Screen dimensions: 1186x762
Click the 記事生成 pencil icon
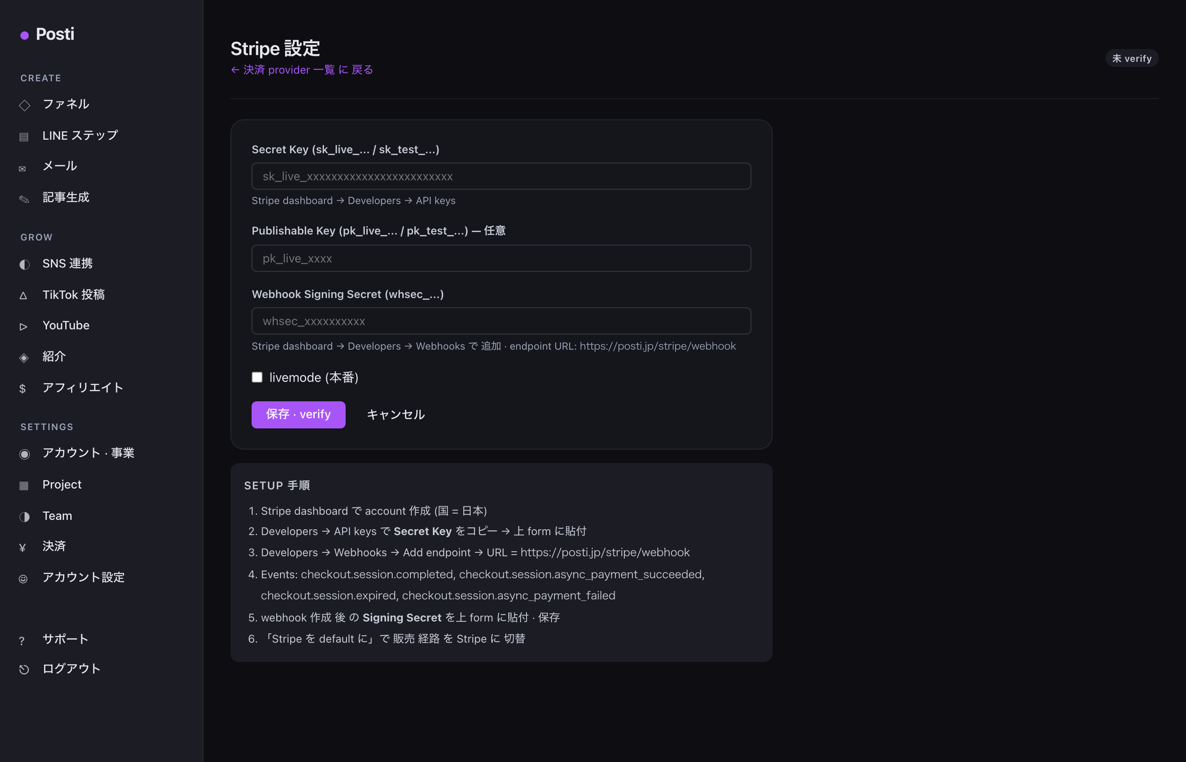click(24, 199)
